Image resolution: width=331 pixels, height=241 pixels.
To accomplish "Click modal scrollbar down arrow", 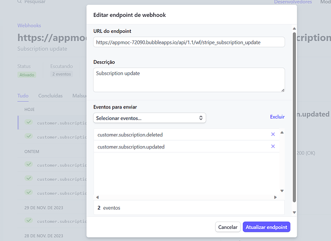I will (x=294, y=213).
